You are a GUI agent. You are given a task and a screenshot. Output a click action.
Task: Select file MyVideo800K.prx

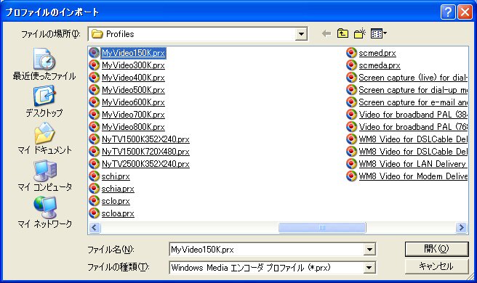(x=133, y=127)
